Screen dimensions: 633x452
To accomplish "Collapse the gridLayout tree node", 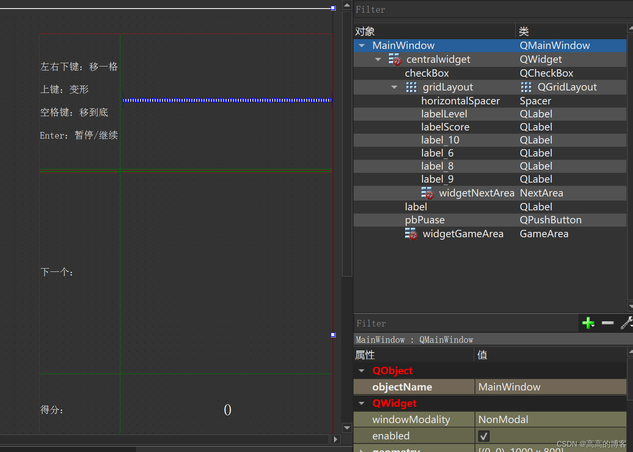I will (x=394, y=87).
